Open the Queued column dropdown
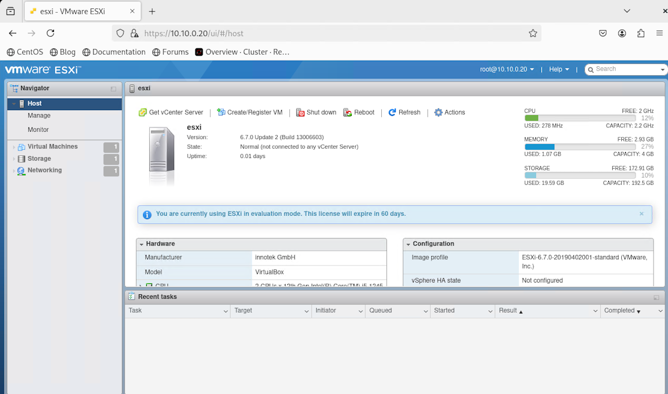This screenshot has height=394, width=668. (425, 311)
